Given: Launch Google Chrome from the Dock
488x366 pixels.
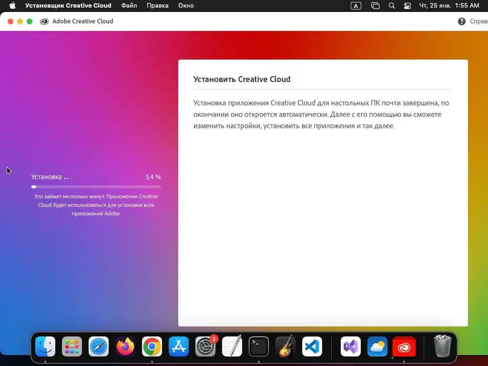Looking at the screenshot, I should 152,346.
